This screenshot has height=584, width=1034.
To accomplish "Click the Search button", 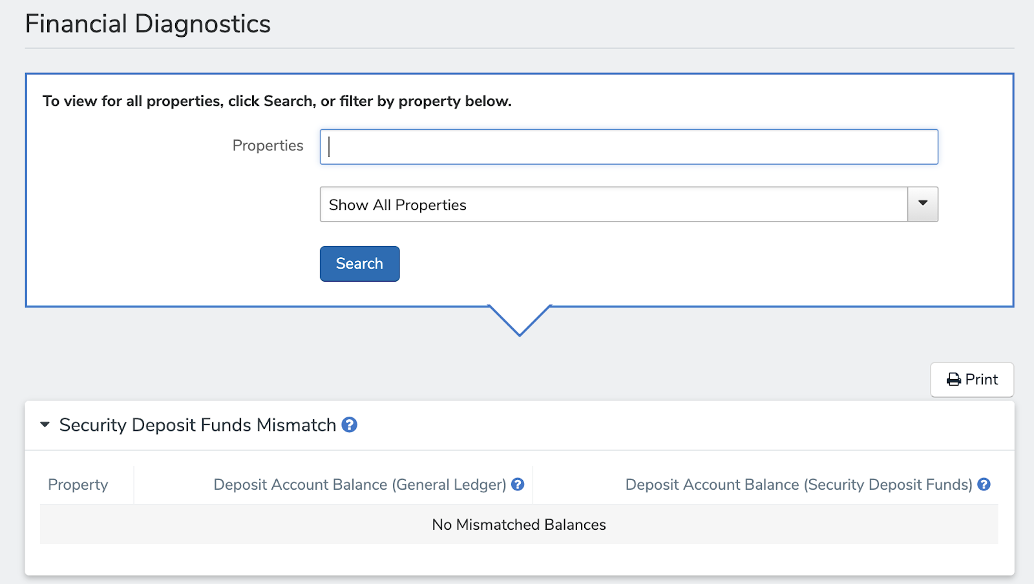I will click(359, 264).
